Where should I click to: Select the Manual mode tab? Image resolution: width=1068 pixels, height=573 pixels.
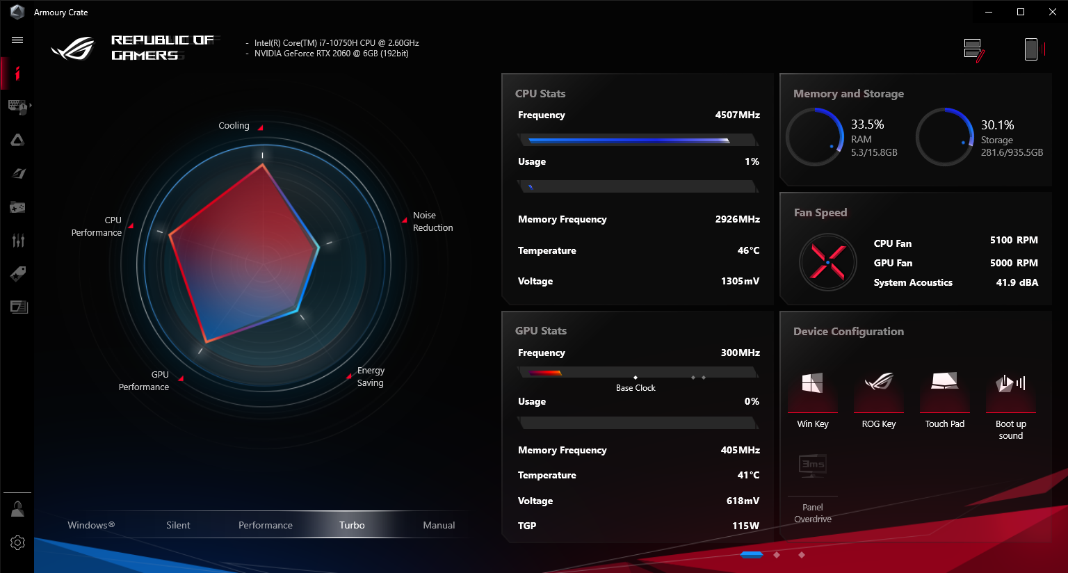[439, 525]
